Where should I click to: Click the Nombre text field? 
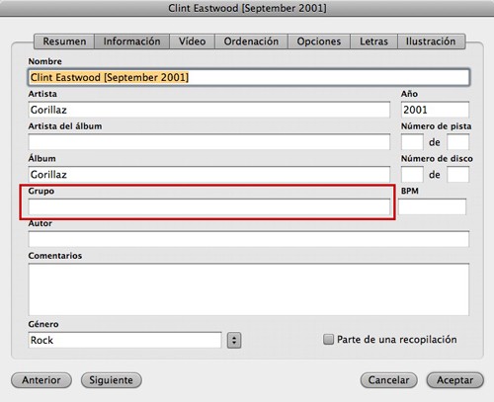coord(249,77)
